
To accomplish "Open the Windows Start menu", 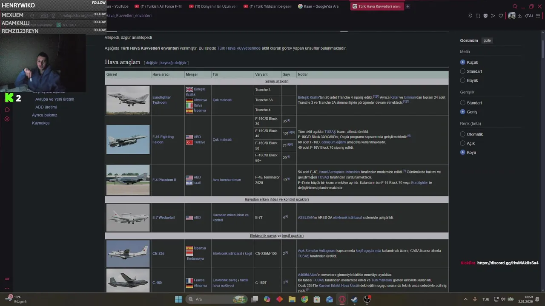I will pos(178,299).
